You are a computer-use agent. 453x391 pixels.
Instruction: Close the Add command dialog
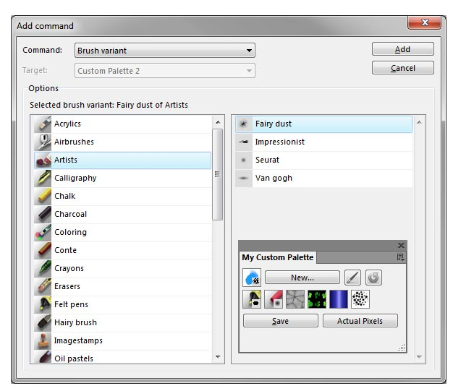point(424,22)
